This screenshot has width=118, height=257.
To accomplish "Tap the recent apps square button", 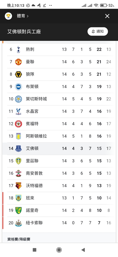I will click(x=35, y=250).
